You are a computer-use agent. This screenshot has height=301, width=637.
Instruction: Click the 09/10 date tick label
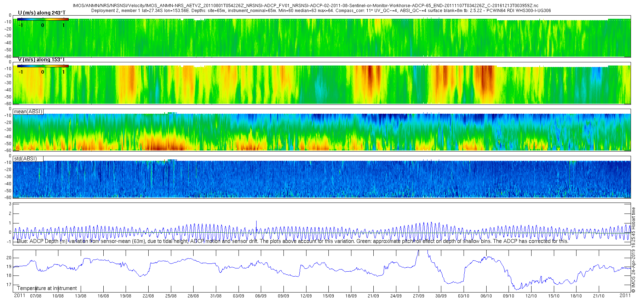click(x=509, y=296)
